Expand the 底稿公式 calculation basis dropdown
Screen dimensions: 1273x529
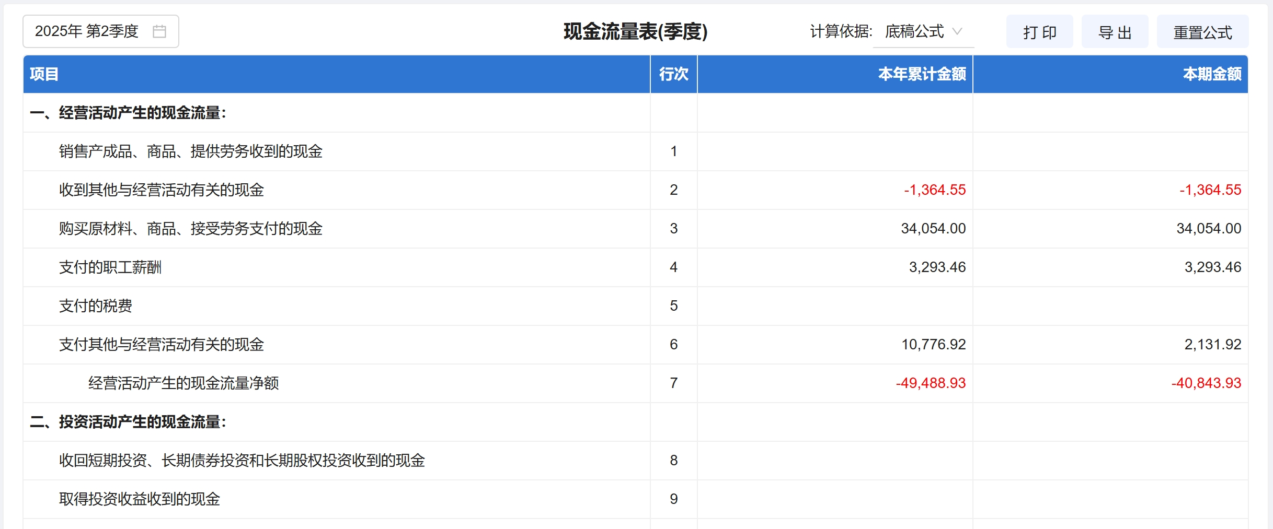click(915, 32)
